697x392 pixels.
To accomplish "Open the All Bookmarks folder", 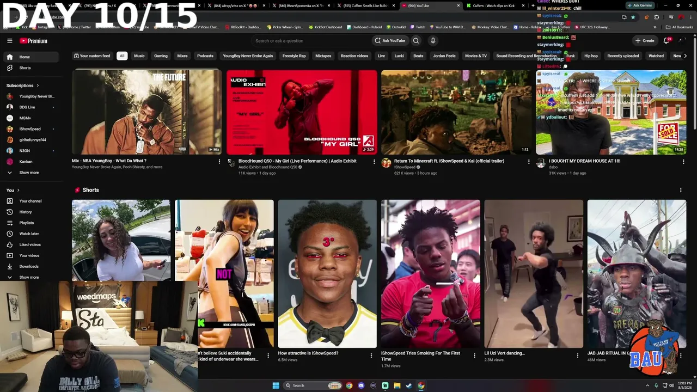I will (680, 27).
